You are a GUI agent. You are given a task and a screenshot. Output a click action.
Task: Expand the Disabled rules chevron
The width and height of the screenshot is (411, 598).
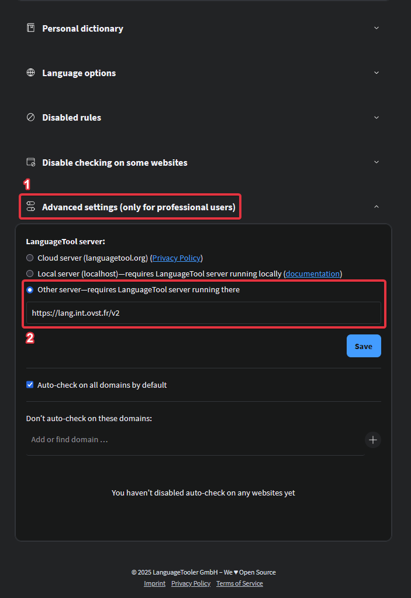[x=377, y=117]
